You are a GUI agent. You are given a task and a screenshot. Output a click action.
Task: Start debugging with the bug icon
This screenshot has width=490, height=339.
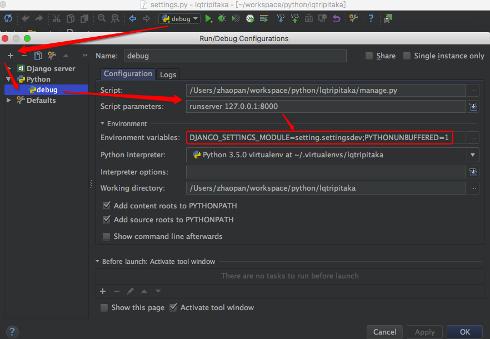click(222, 19)
